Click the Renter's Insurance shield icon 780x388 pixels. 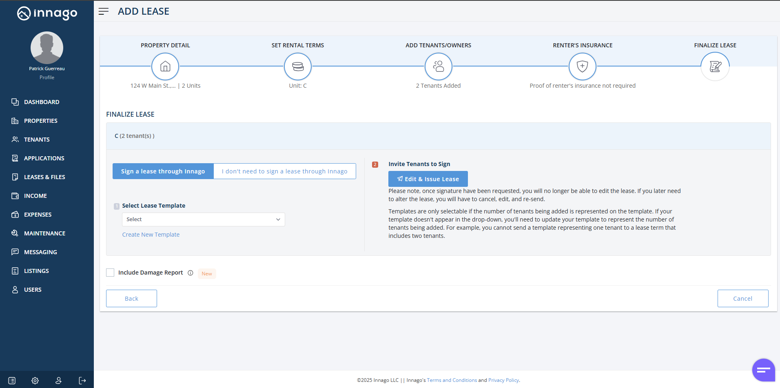pos(582,67)
